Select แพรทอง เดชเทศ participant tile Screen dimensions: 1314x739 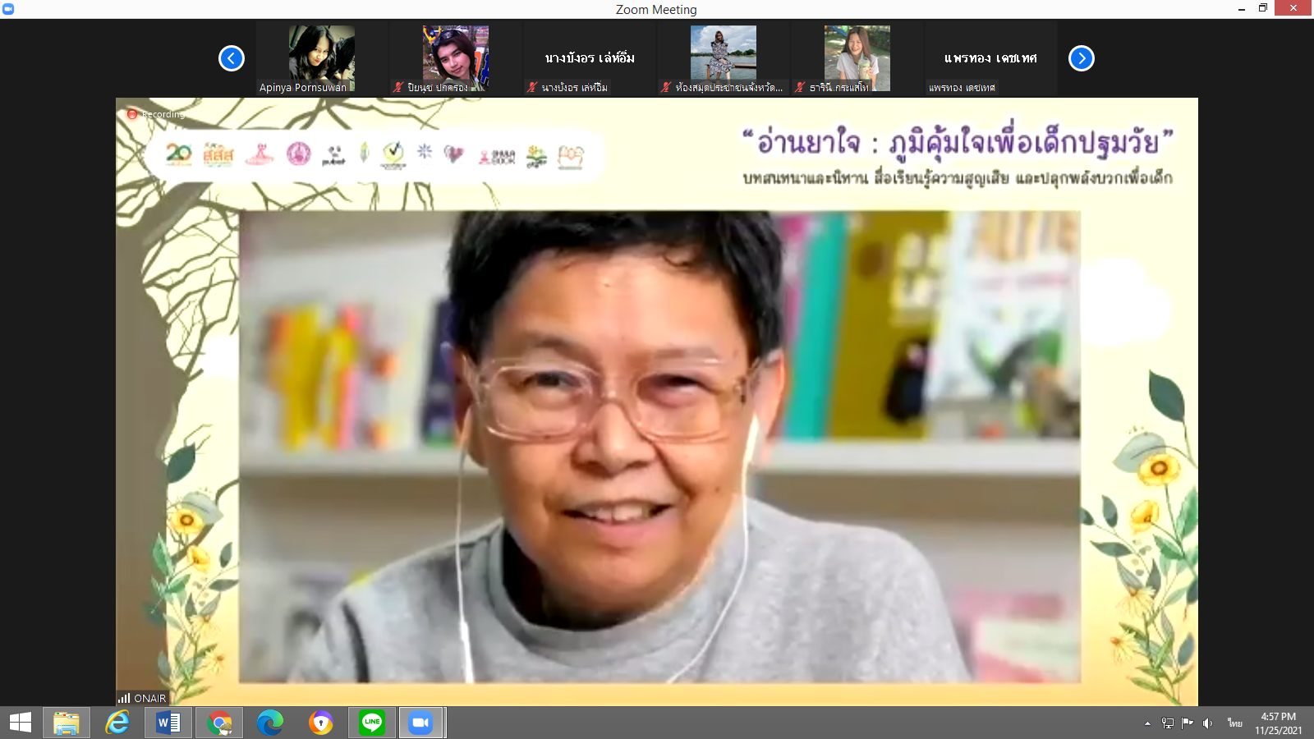(991, 57)
